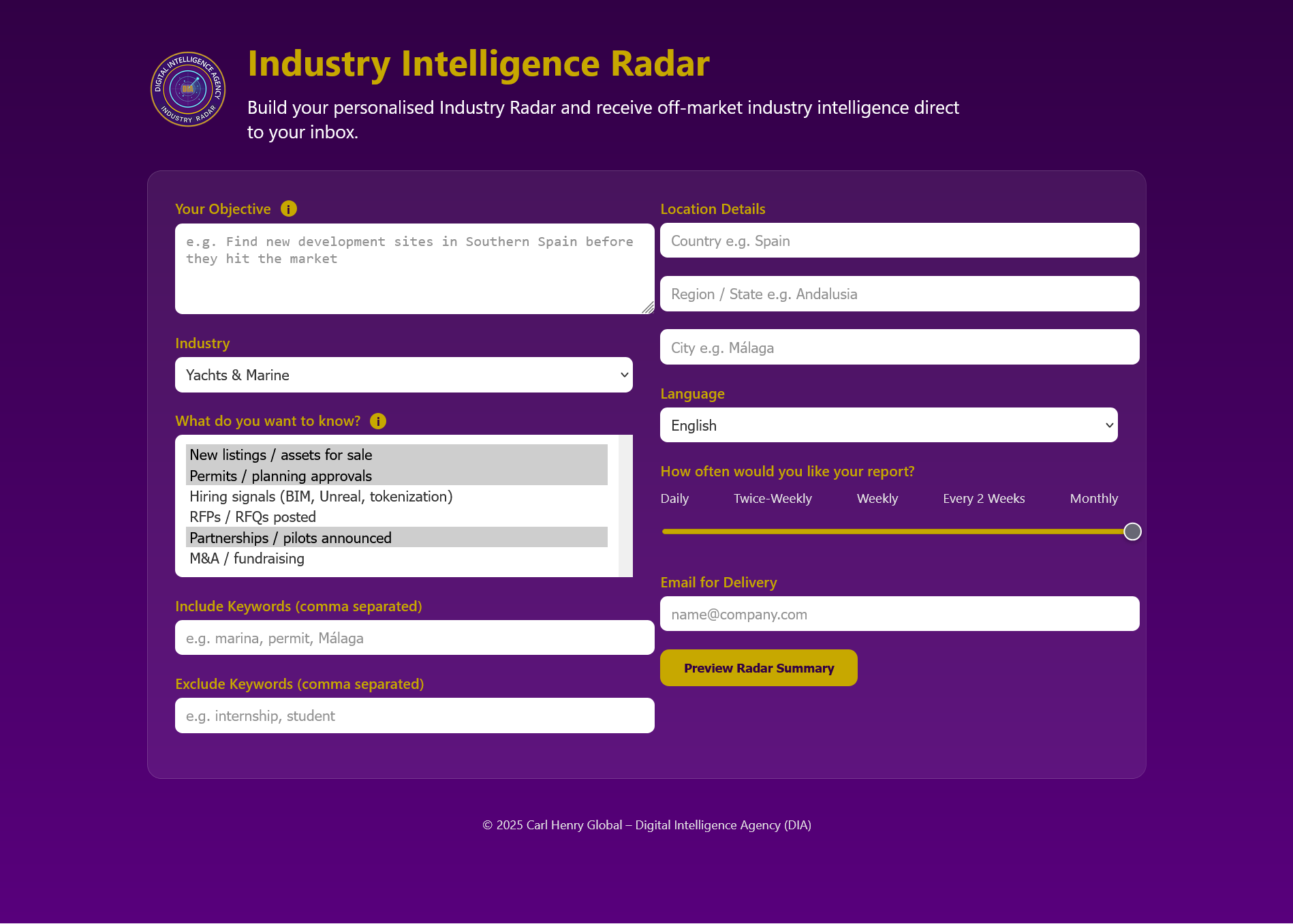Click info icon beside Your Objective
1293x924 pixels.
(x=289, y=209)
